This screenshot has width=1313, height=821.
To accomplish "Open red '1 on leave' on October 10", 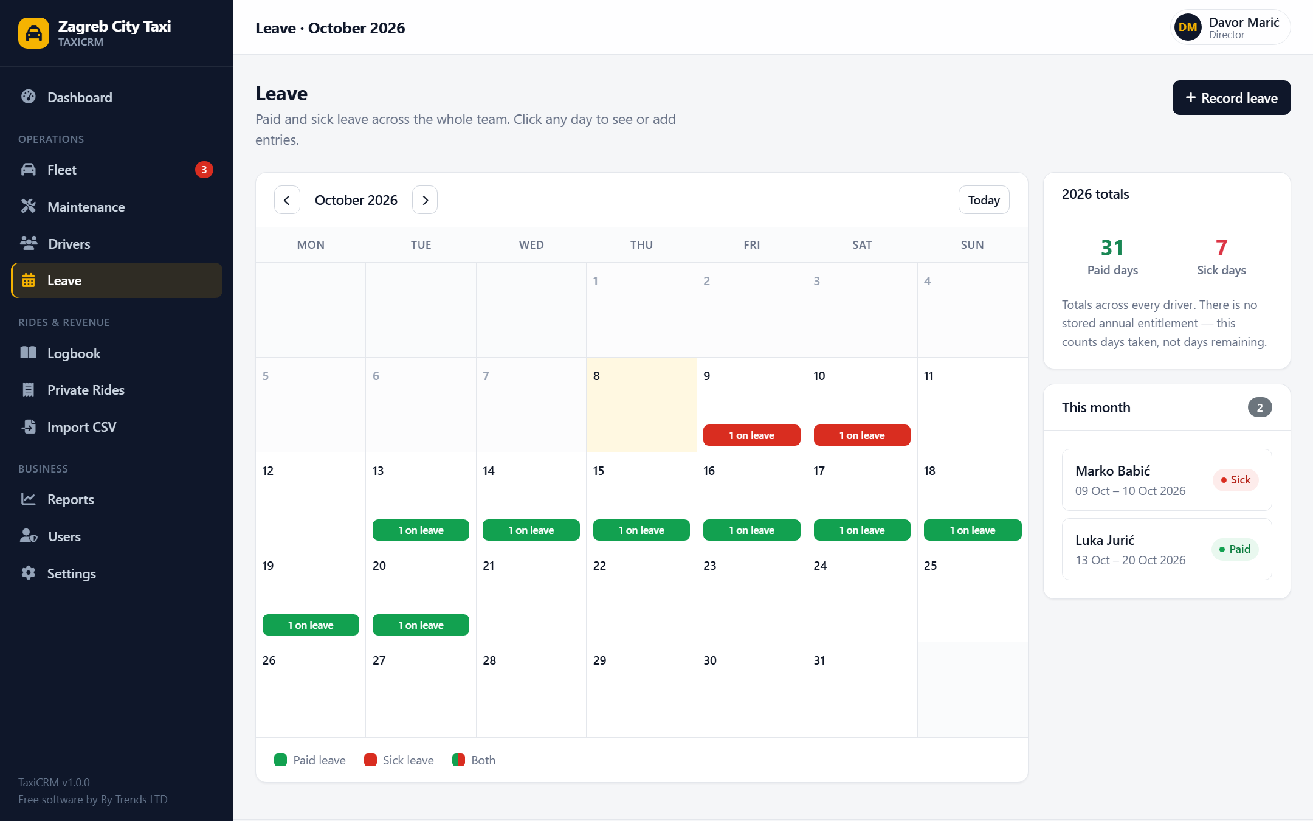I will (862, 435).
